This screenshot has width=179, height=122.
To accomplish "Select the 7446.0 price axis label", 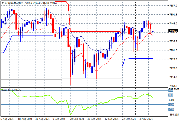I will pos(173,24).
